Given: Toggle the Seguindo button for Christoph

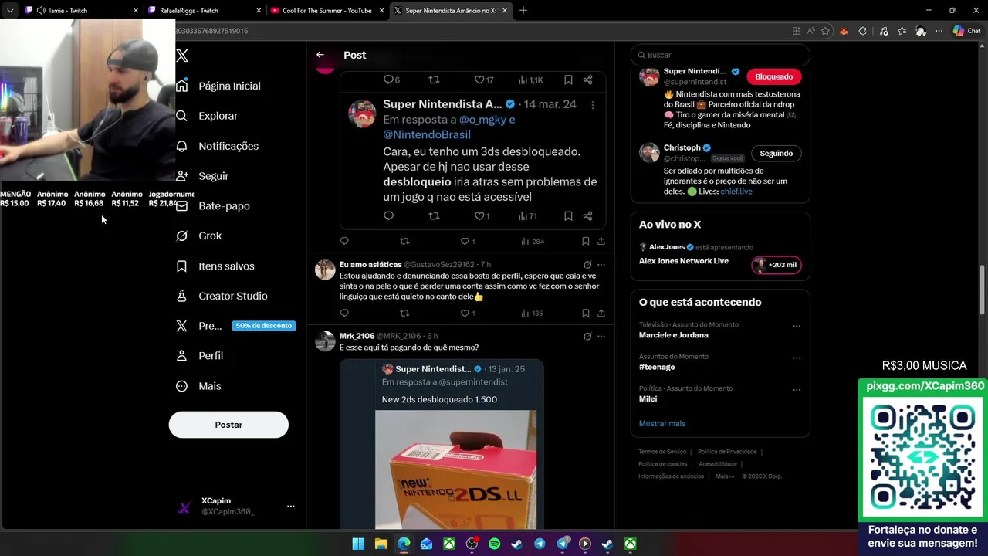Looking at the screenshot, I should (776, 153).
